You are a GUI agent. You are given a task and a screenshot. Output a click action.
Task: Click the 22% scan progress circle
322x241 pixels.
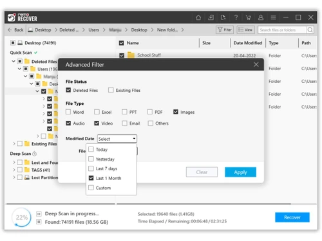point(21,217)
